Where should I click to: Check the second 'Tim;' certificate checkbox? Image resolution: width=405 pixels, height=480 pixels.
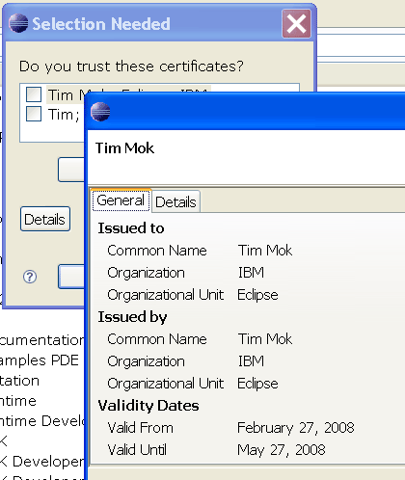click(x=34, y=114)
